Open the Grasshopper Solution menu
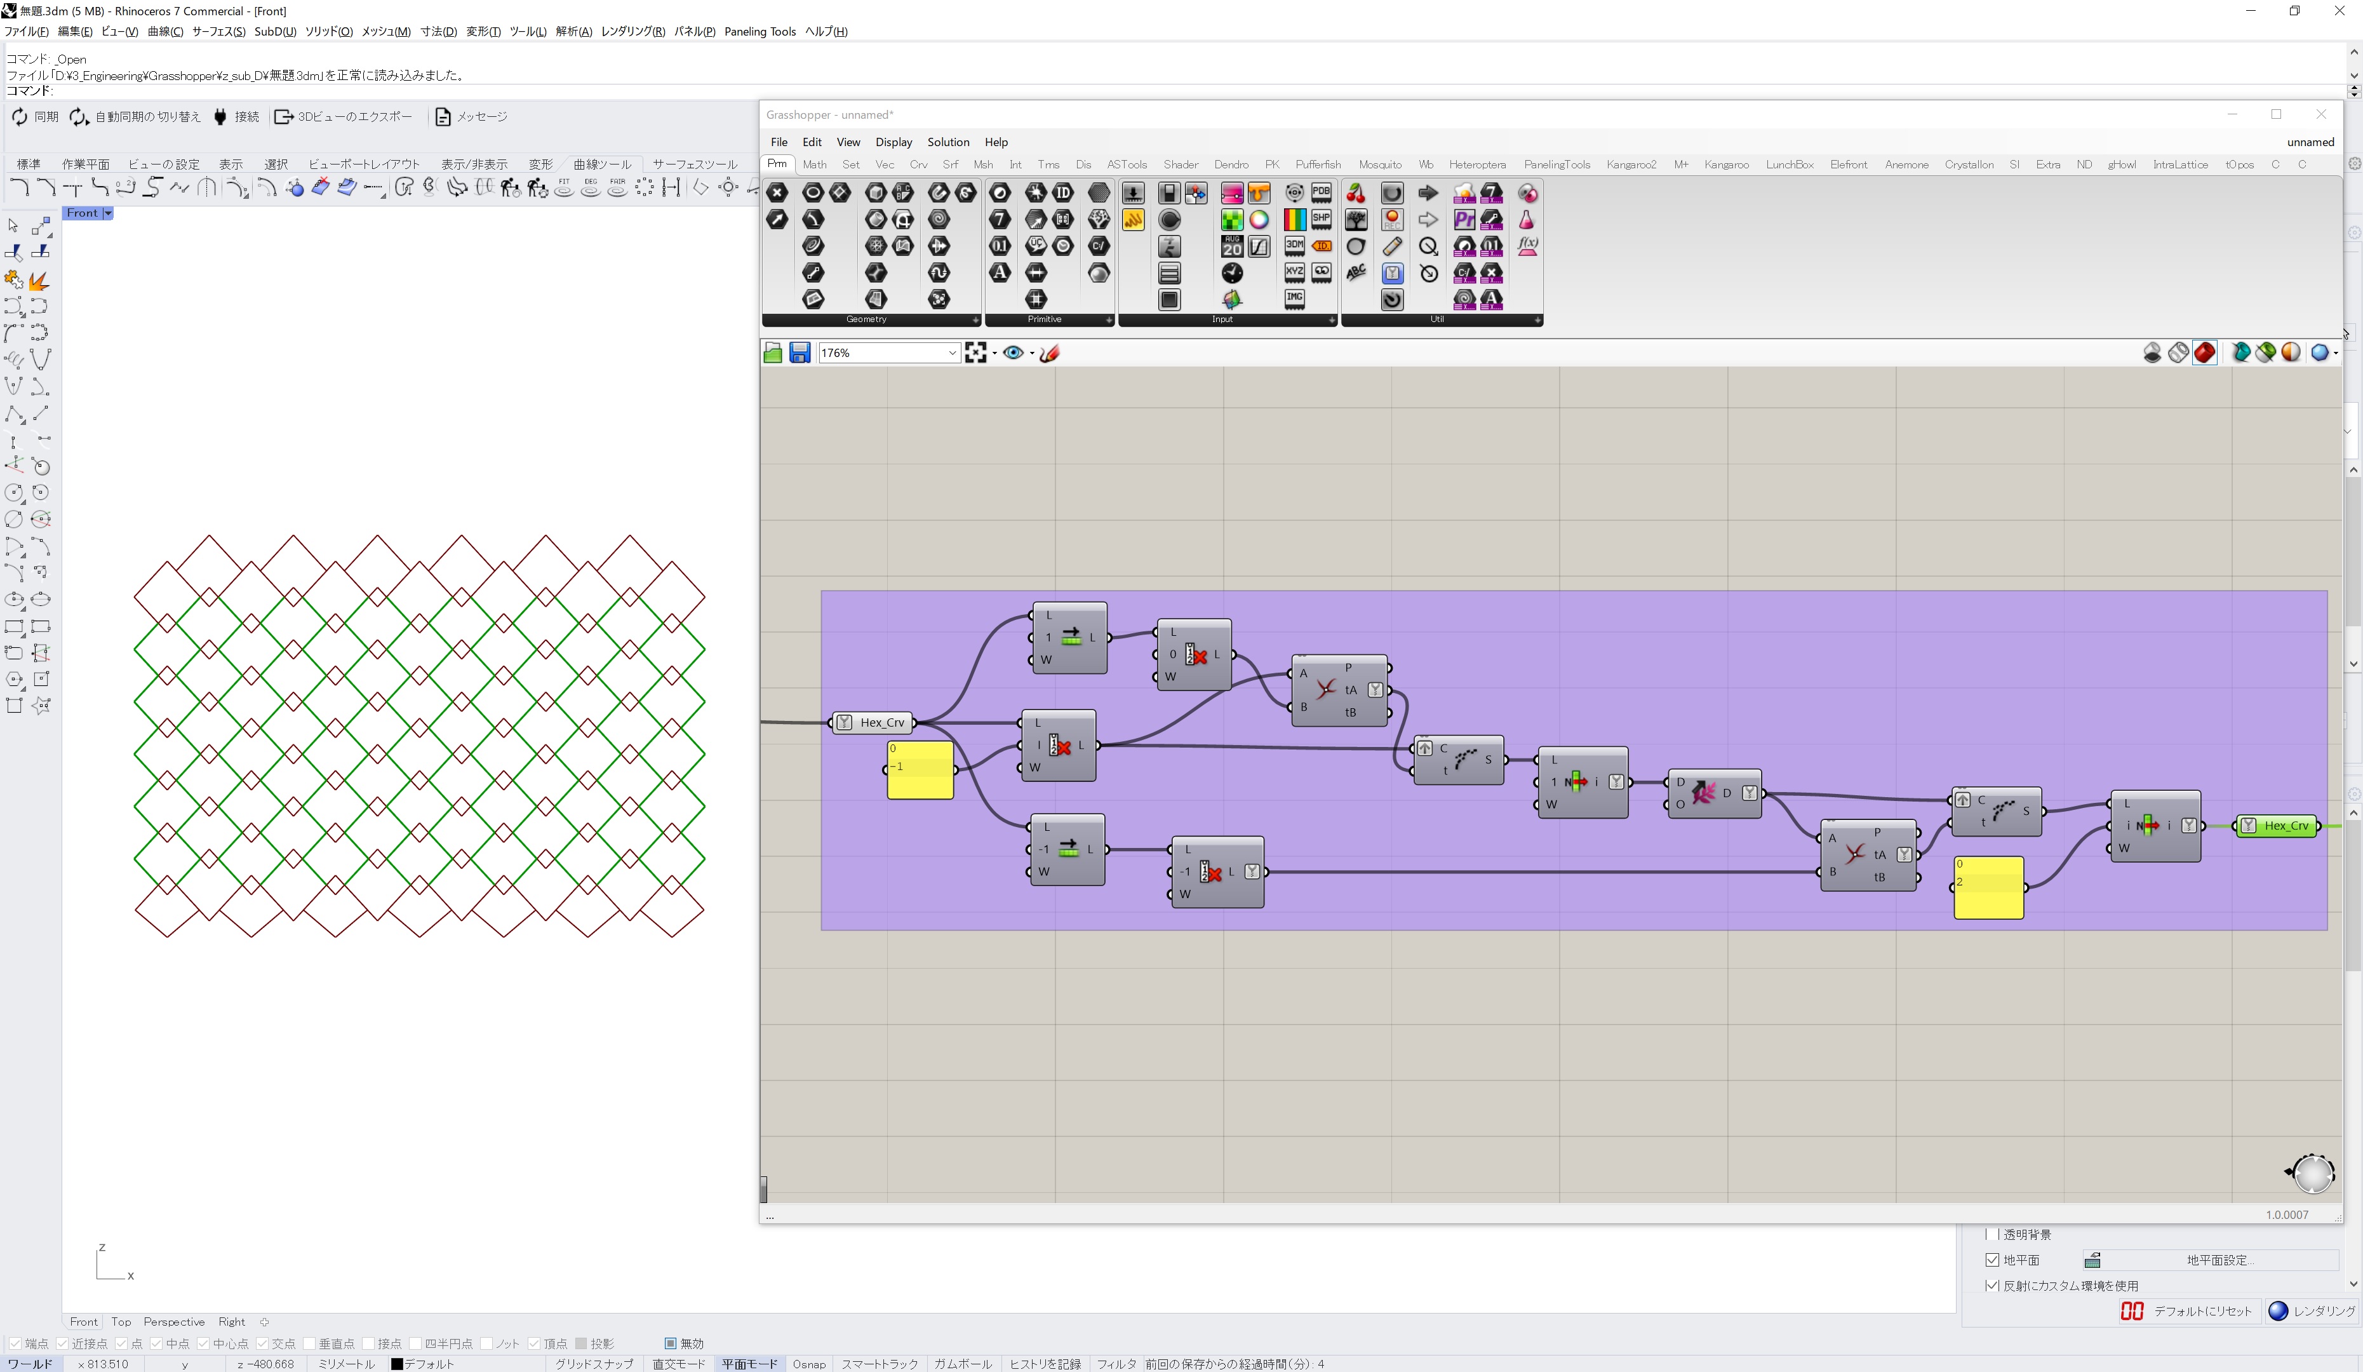Image resolution: width=2363 pixels, height=1372 pixels. pos(947,142)
